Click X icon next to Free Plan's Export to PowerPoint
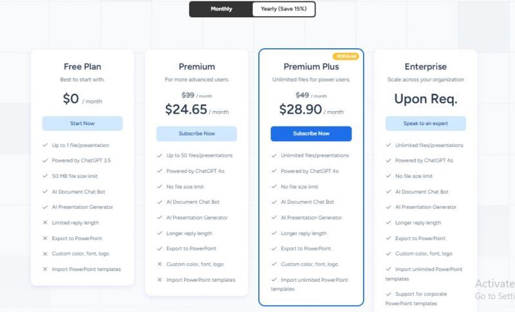The height and width of the screenshot is (312, 515). (x=45, y=238)
